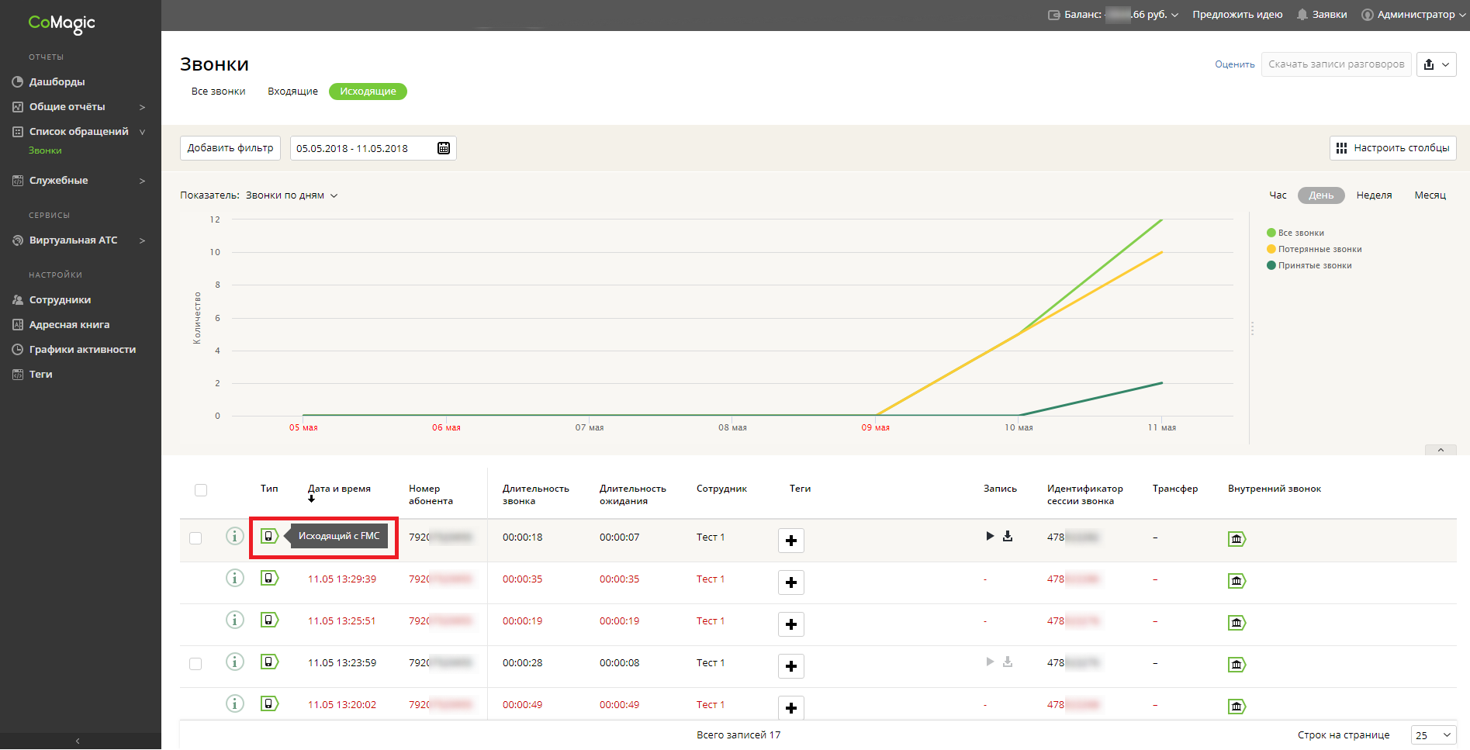This screenshot has width=1470, height=750.
Task: Click the outgoing FMC type icon at 13:23:59
Action: (269, 662)
